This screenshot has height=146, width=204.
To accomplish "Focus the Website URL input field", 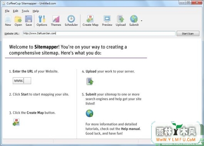I will coord(99,33).
